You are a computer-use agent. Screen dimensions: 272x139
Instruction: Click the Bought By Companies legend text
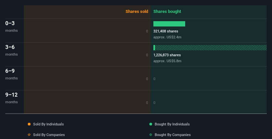tap(173, 135)
